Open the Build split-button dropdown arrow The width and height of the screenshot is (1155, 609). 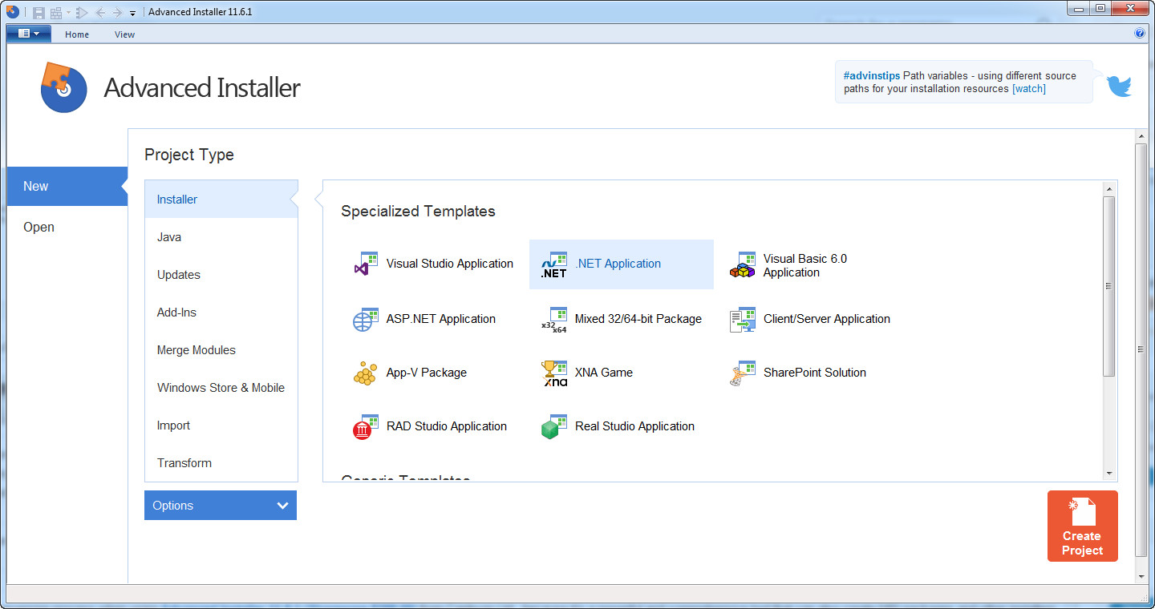[68, 12]
